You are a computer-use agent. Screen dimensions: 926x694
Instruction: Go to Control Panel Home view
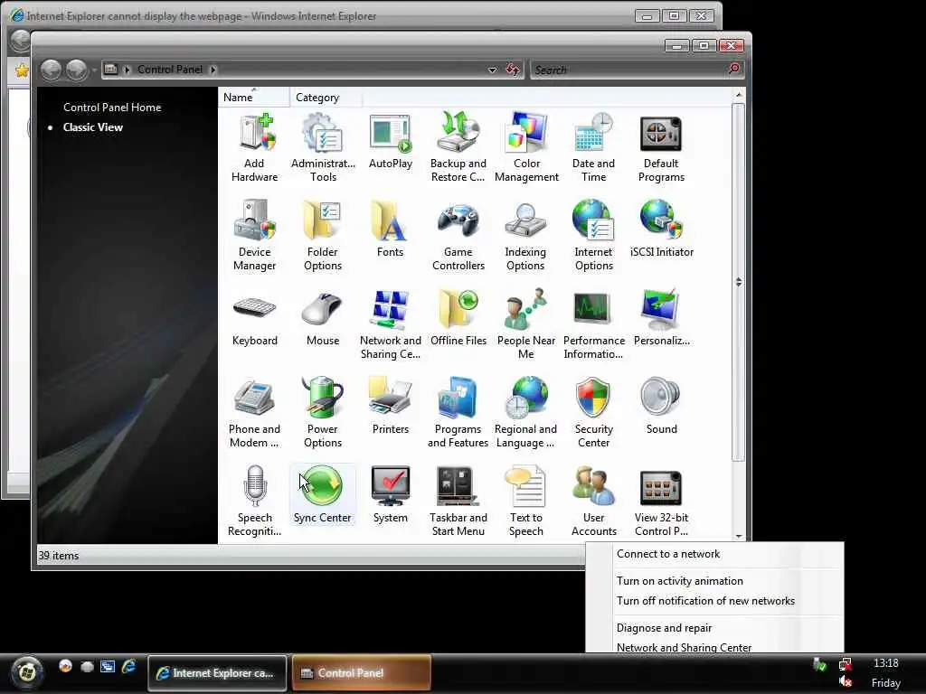point(112,108)
